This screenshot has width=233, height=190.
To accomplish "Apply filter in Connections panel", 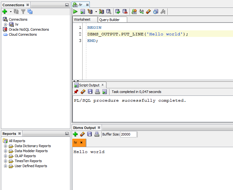I will 23,12.
